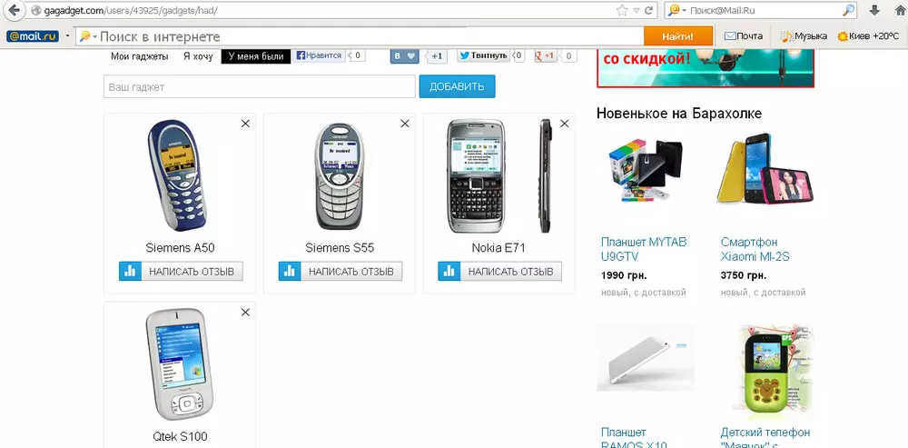Open downloads via the down arrow icon

pos(875,10)
